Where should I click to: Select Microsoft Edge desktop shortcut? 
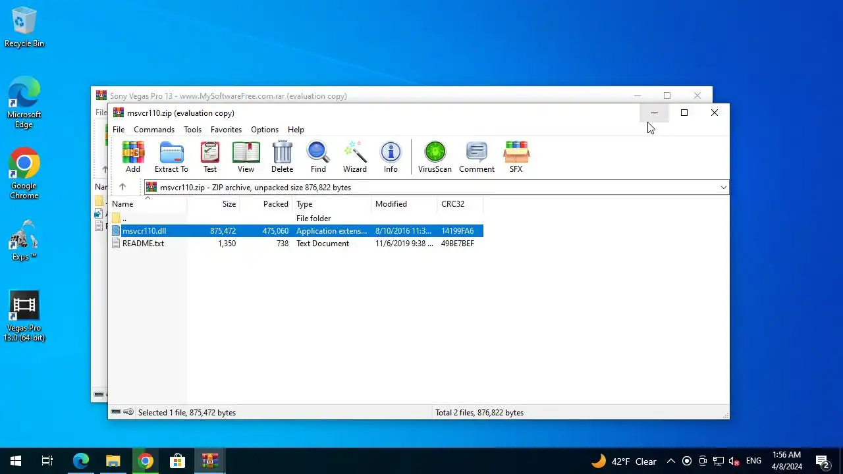(x=24, y=103)
